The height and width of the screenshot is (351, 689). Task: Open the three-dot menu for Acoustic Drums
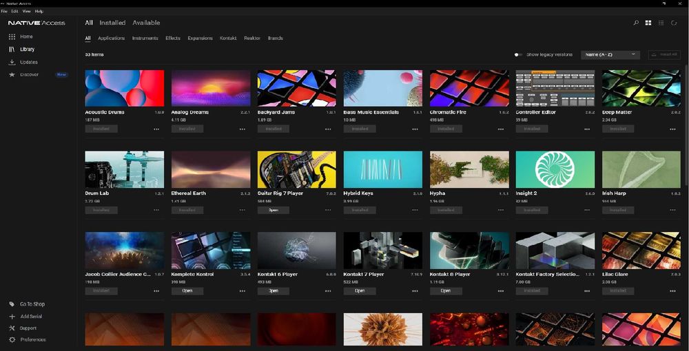156,129
